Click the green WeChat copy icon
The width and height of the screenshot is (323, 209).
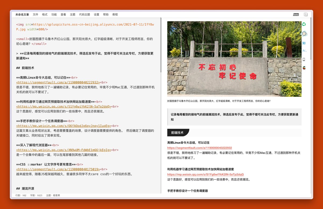(x=304, y=24)
